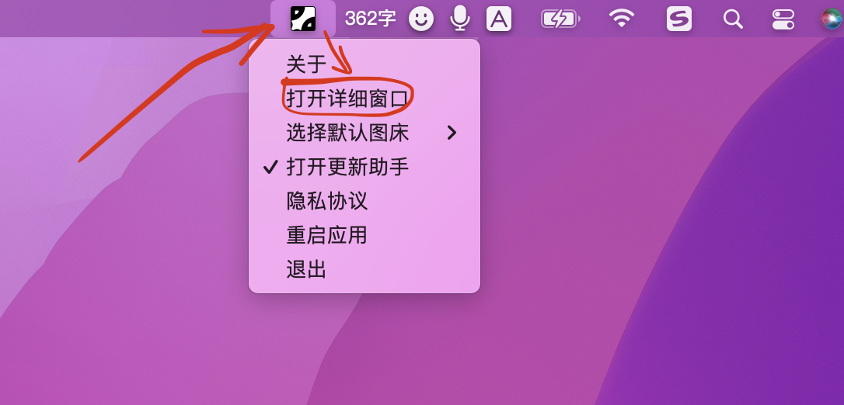844x405 pixels.
Task: Open the Wi-Fi menu bar icon
Action: coord(622,19)
